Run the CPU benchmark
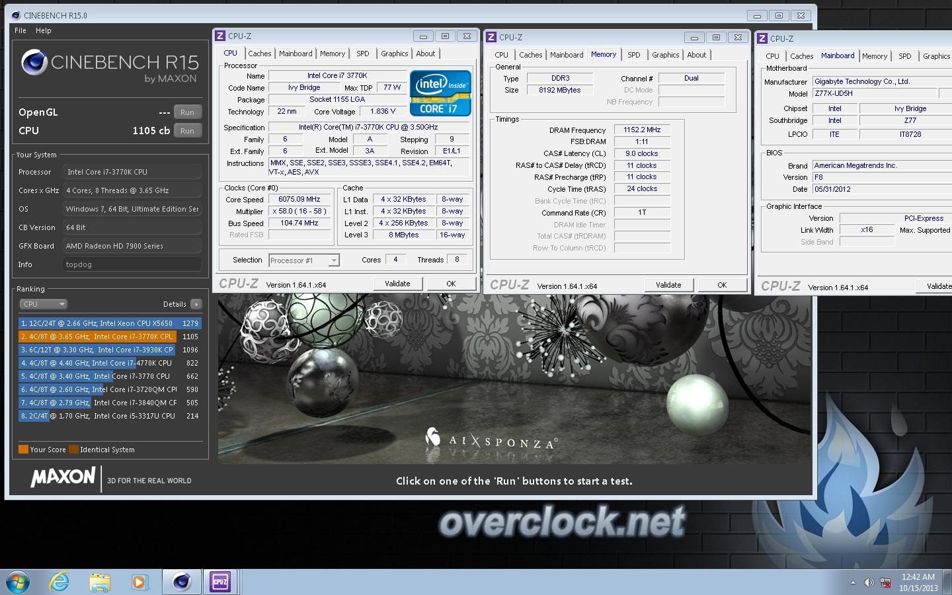The width and height of the screenshot is (952, 595). (187, 131)
